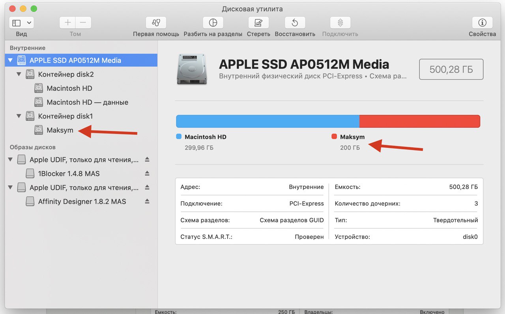Collapse second Apple UDIF disk image triangle

pos(10,188)
